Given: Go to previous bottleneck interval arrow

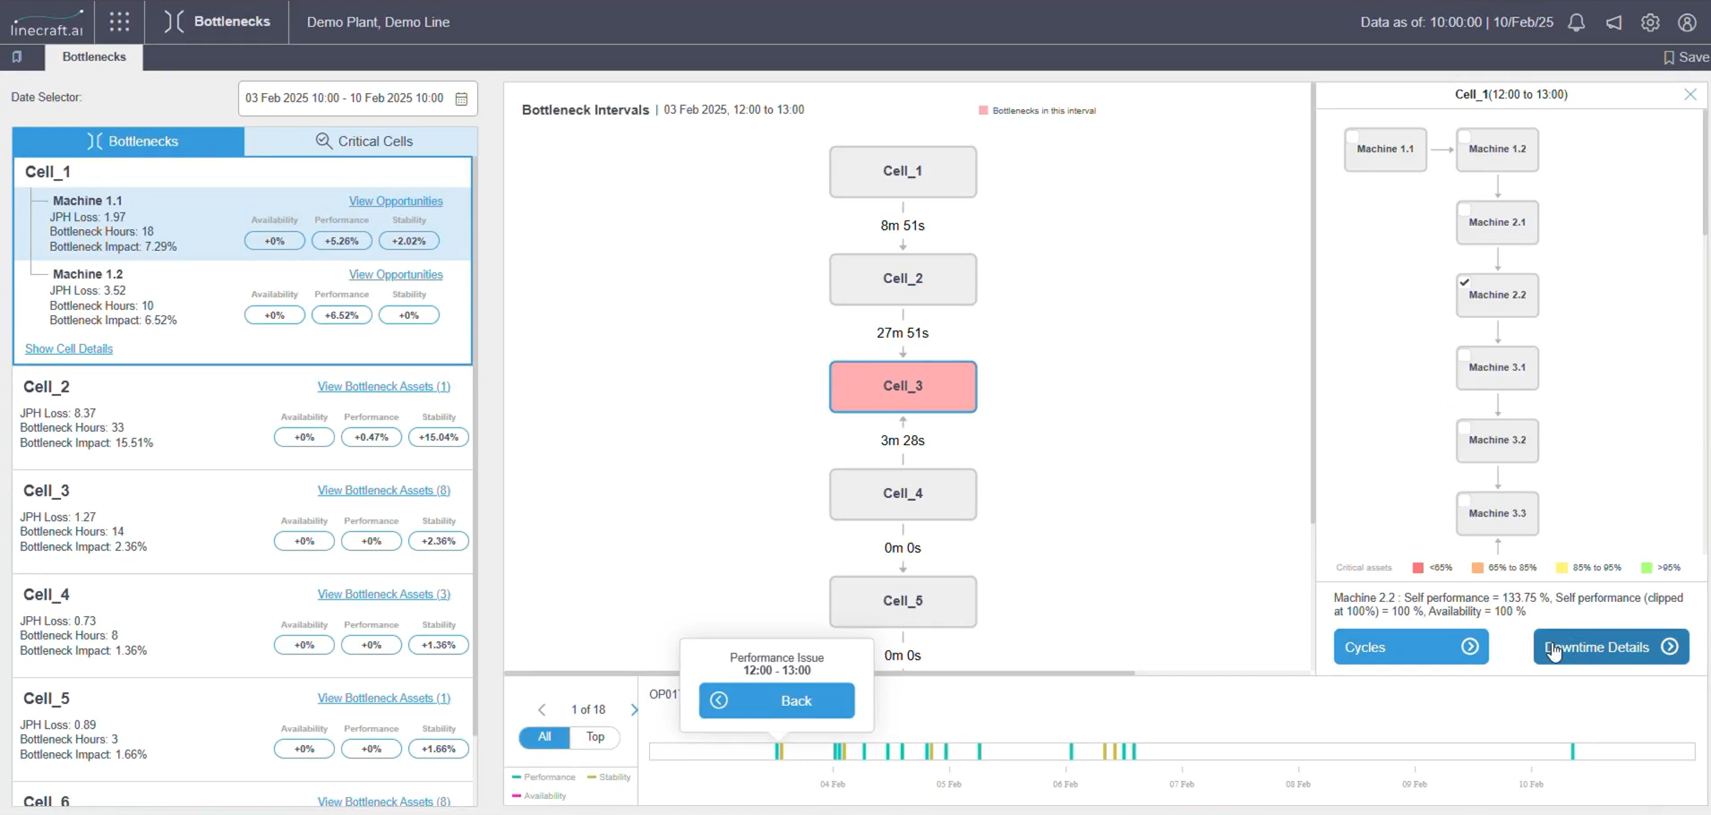Looking at the screenshot, I should click(x=542, y=710).
